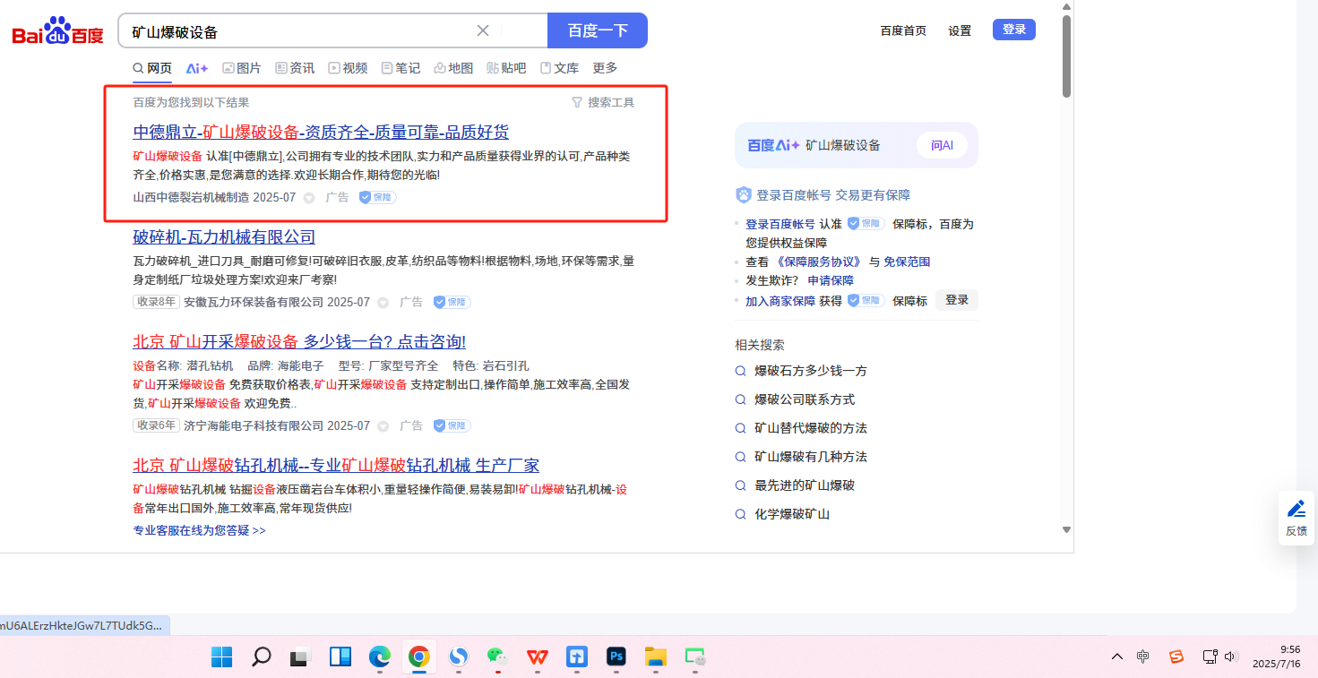Expand the 更多 category menu

tap(605, 68)
